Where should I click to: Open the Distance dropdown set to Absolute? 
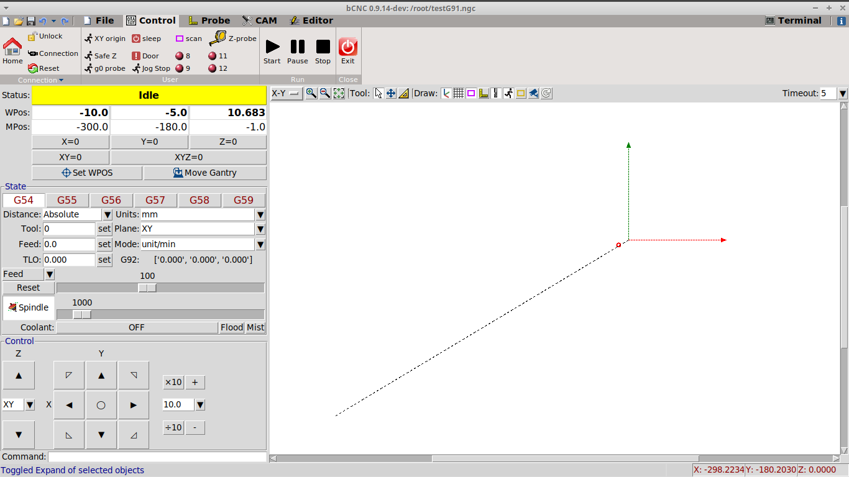pyautogui.click(x=107, y=214)
